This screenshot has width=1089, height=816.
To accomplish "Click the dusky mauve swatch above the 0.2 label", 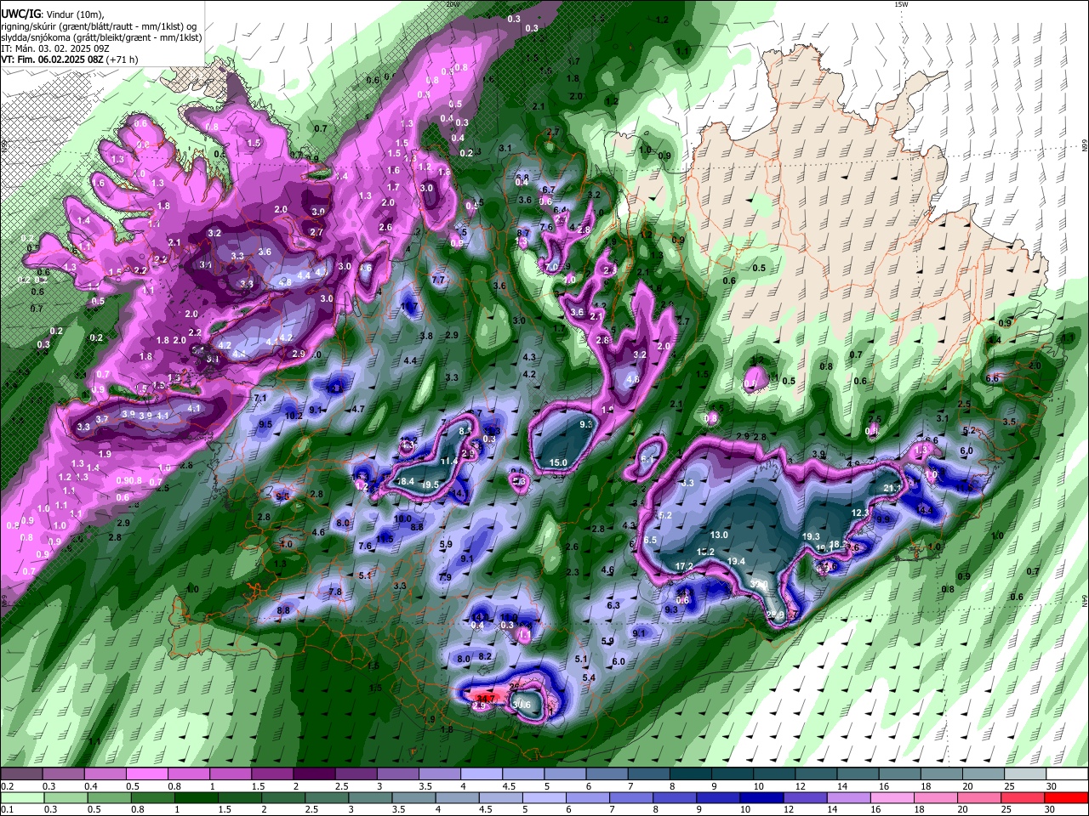I will (22, 773).
